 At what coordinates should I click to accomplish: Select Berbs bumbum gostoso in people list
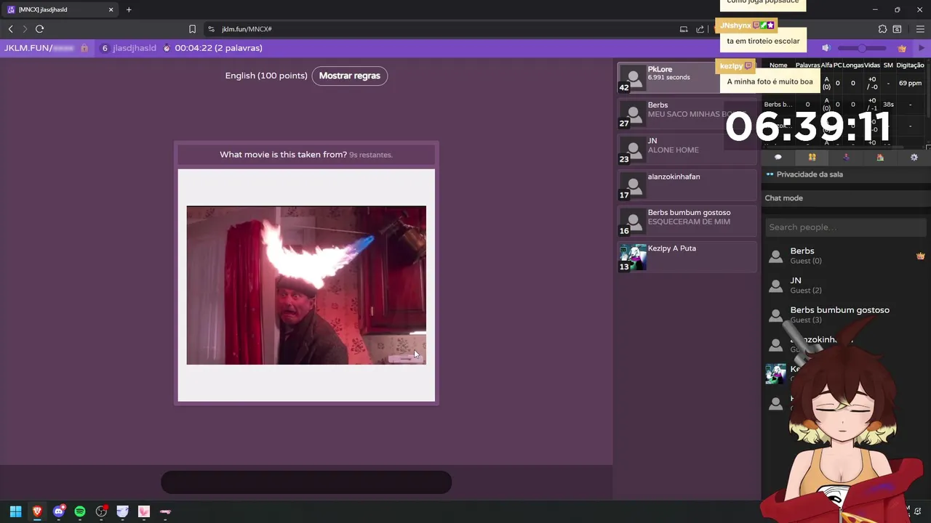(840, 315)
